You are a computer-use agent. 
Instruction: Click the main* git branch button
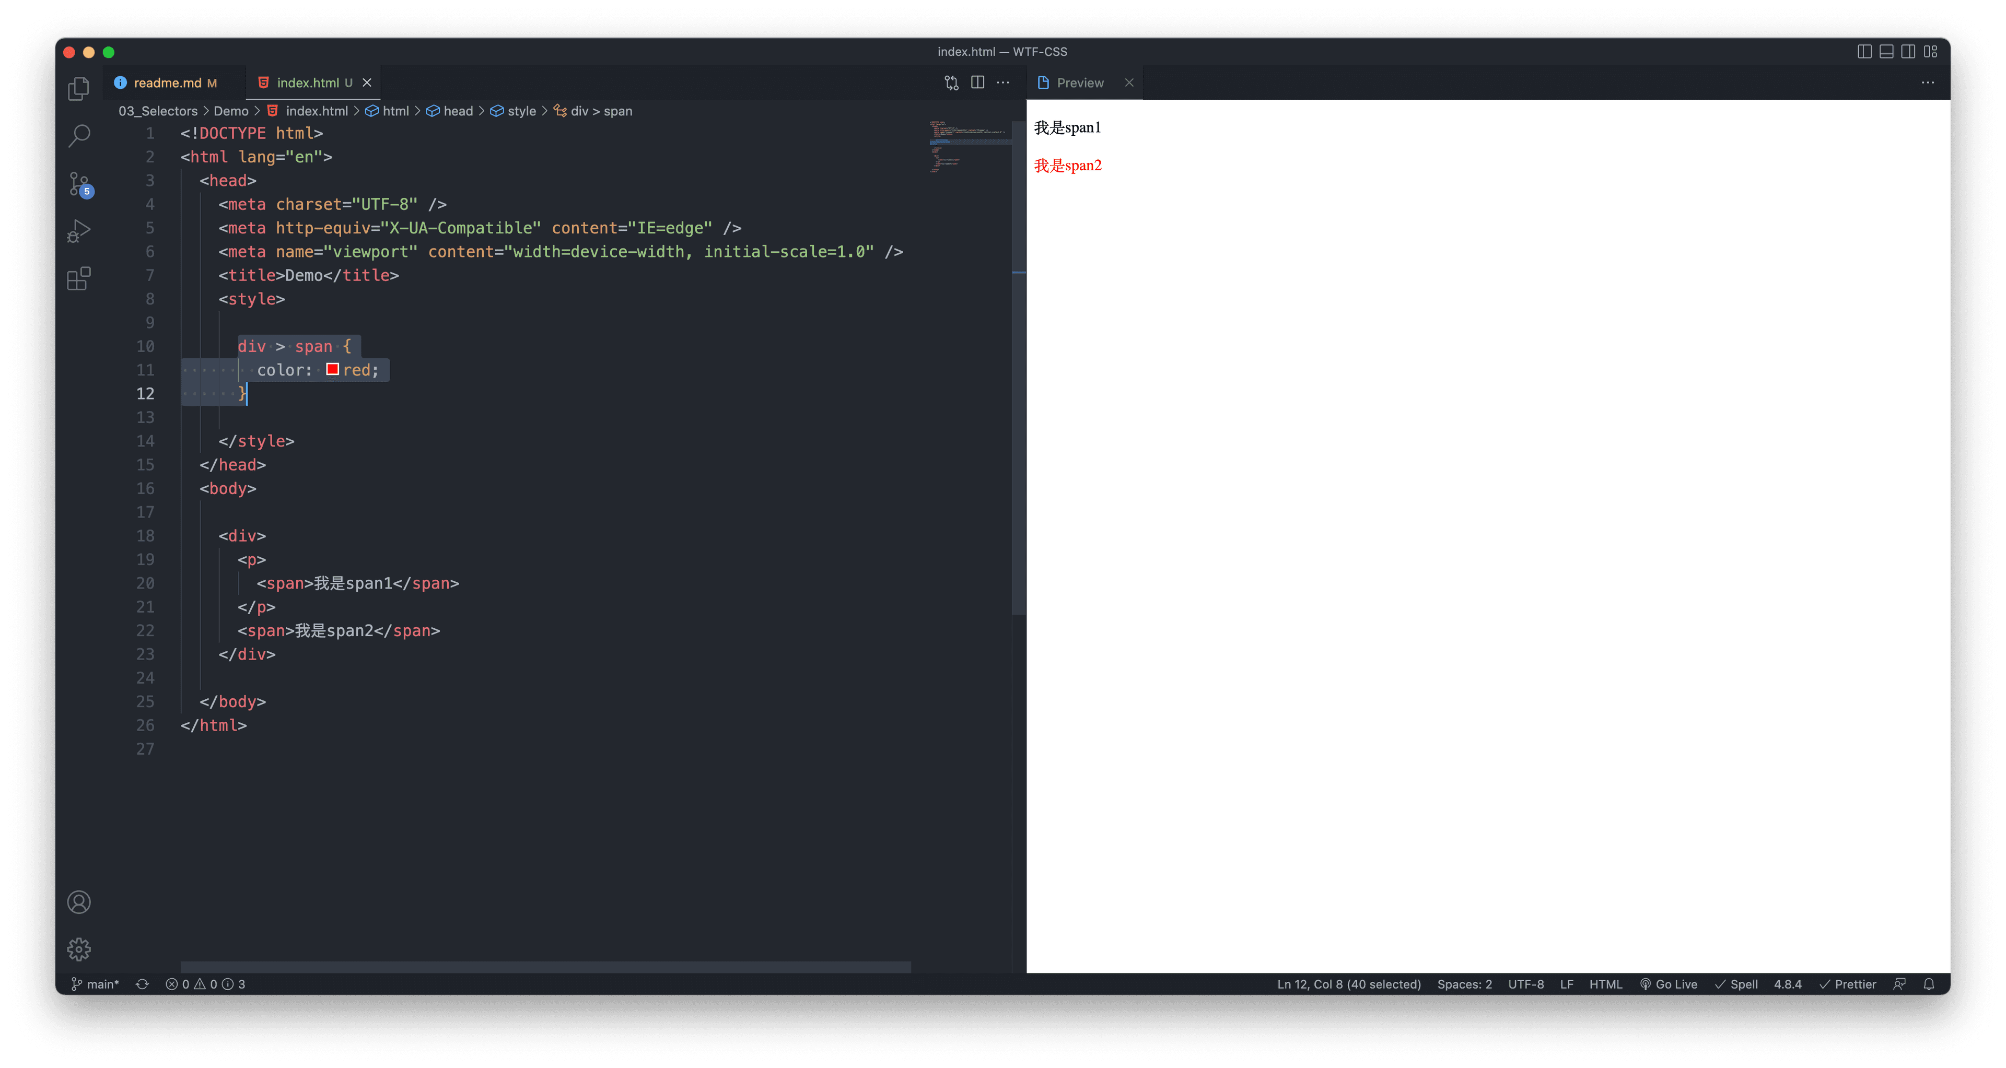95,984
